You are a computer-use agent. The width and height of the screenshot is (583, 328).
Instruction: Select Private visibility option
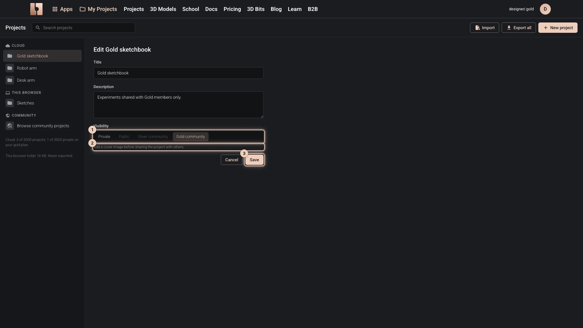pyautogui.click(x=104, y=137)
